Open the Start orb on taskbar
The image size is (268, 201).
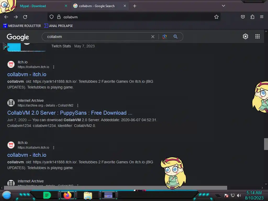tap(7, 195)
